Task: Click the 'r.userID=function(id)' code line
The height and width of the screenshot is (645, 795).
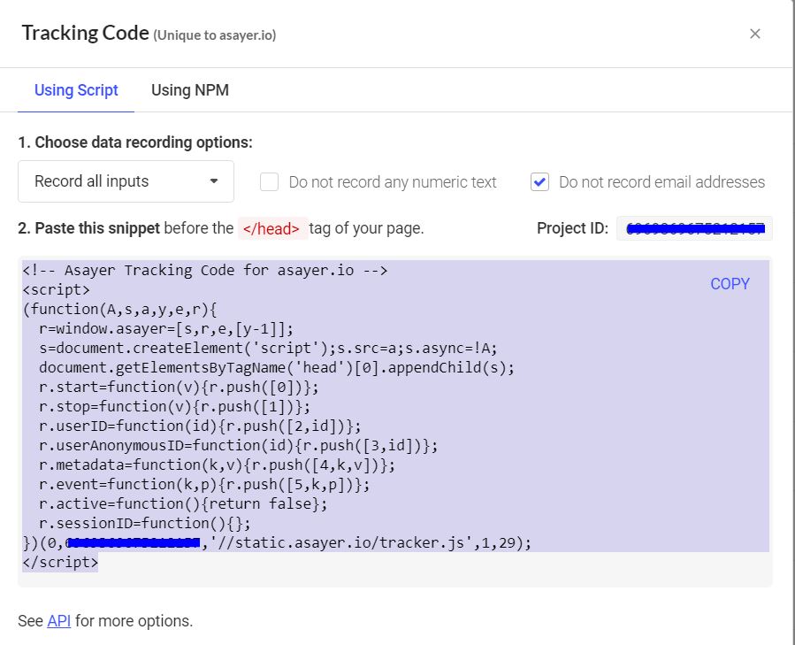Action: coord(200,426)
